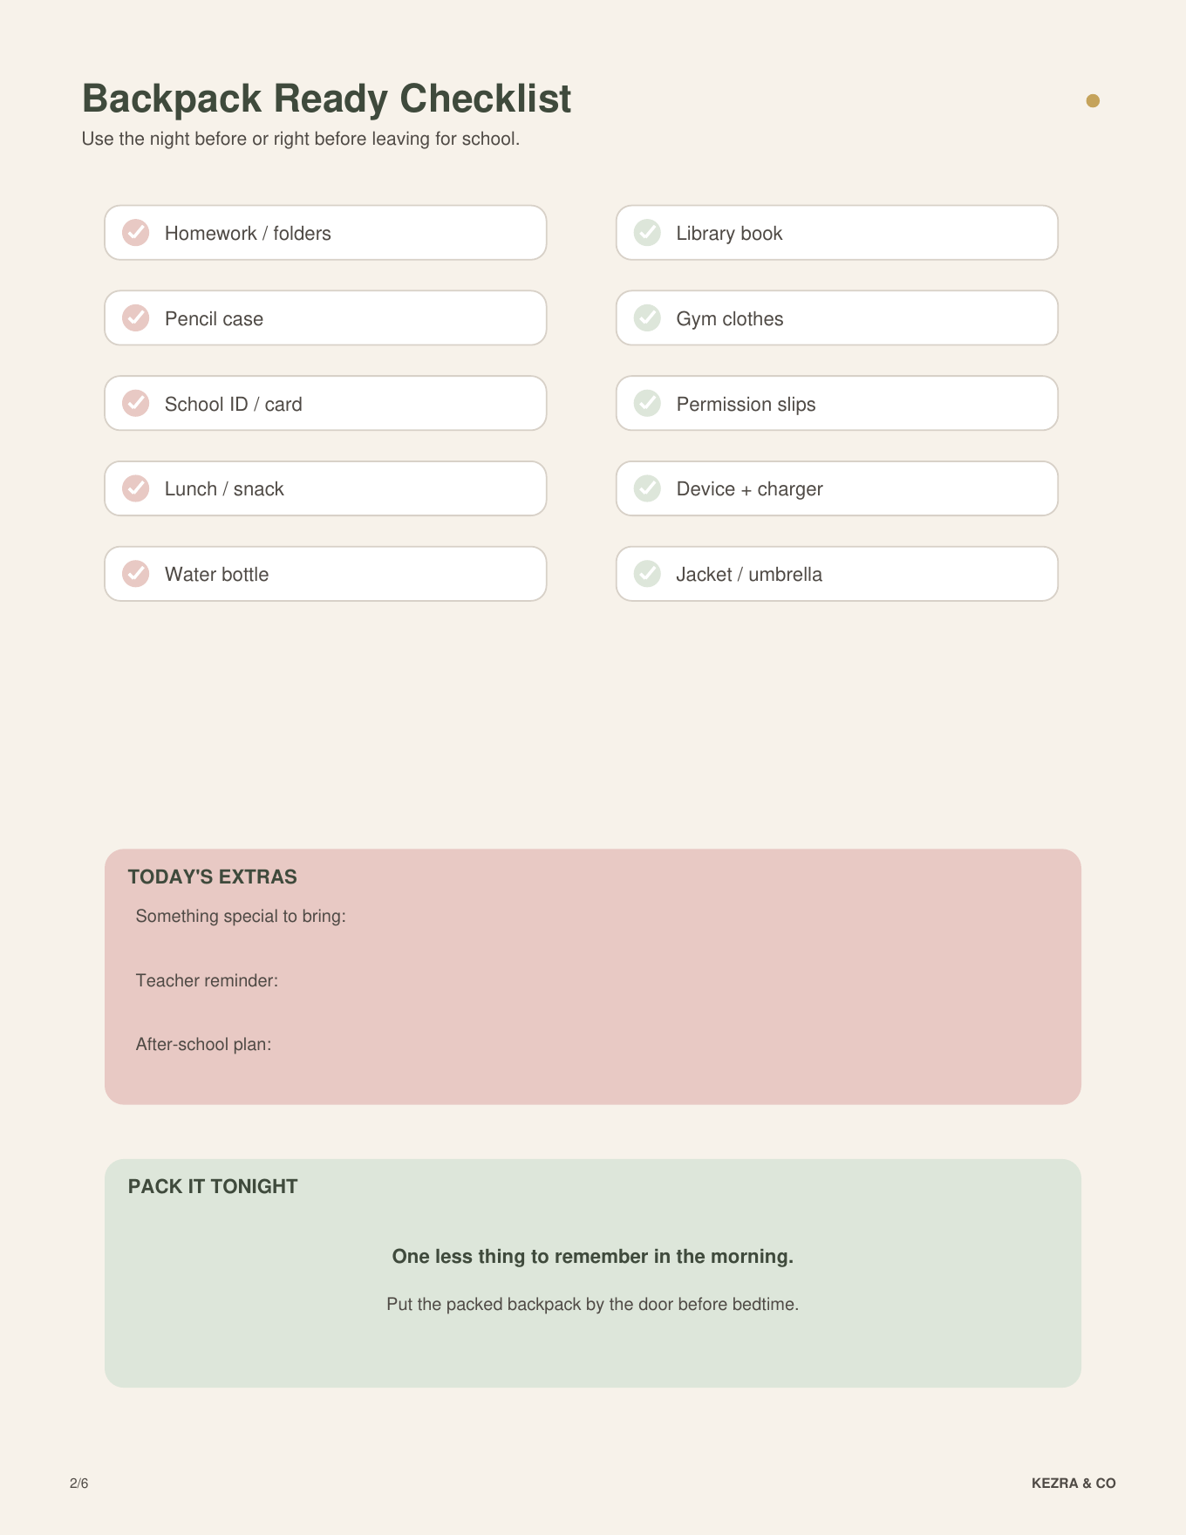This screenshot has width=1186, height=1535.
Task: Click the KEZRA & CO footer text
Action: coord(1074,1484)
